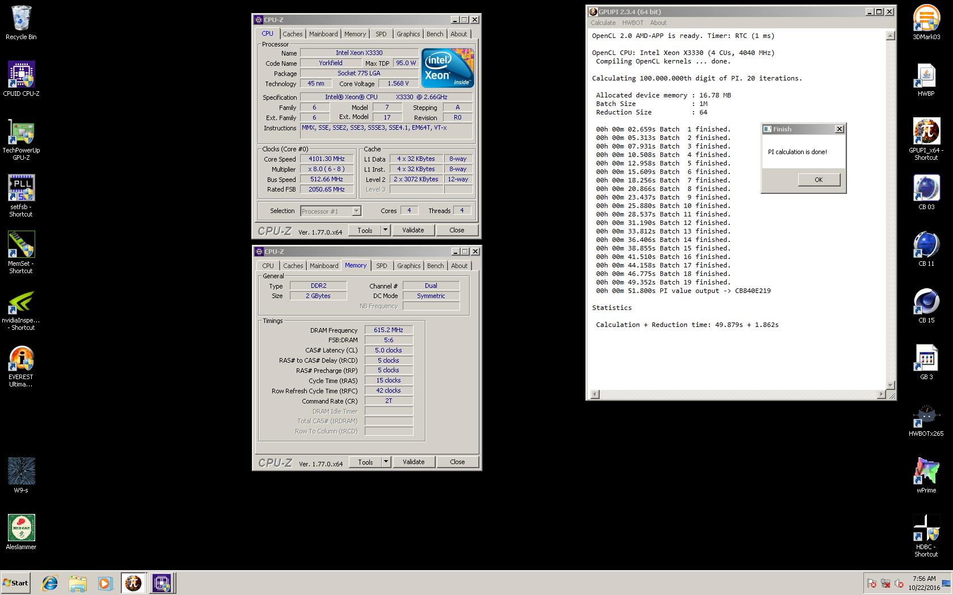Screen dimensions: 953x595
Task: Click Close button in bottom CPU-Z window
Action: [x=457, y=462]
